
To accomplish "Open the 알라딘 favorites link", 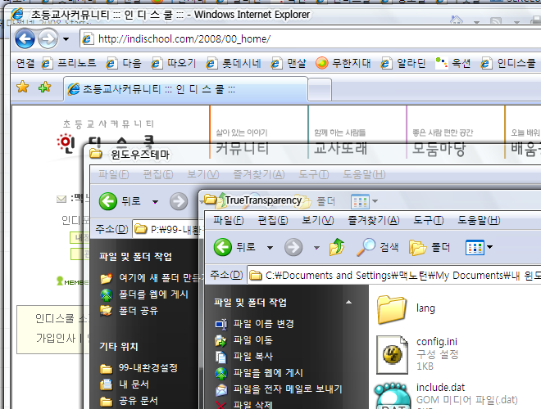I will tap(403, 63).
